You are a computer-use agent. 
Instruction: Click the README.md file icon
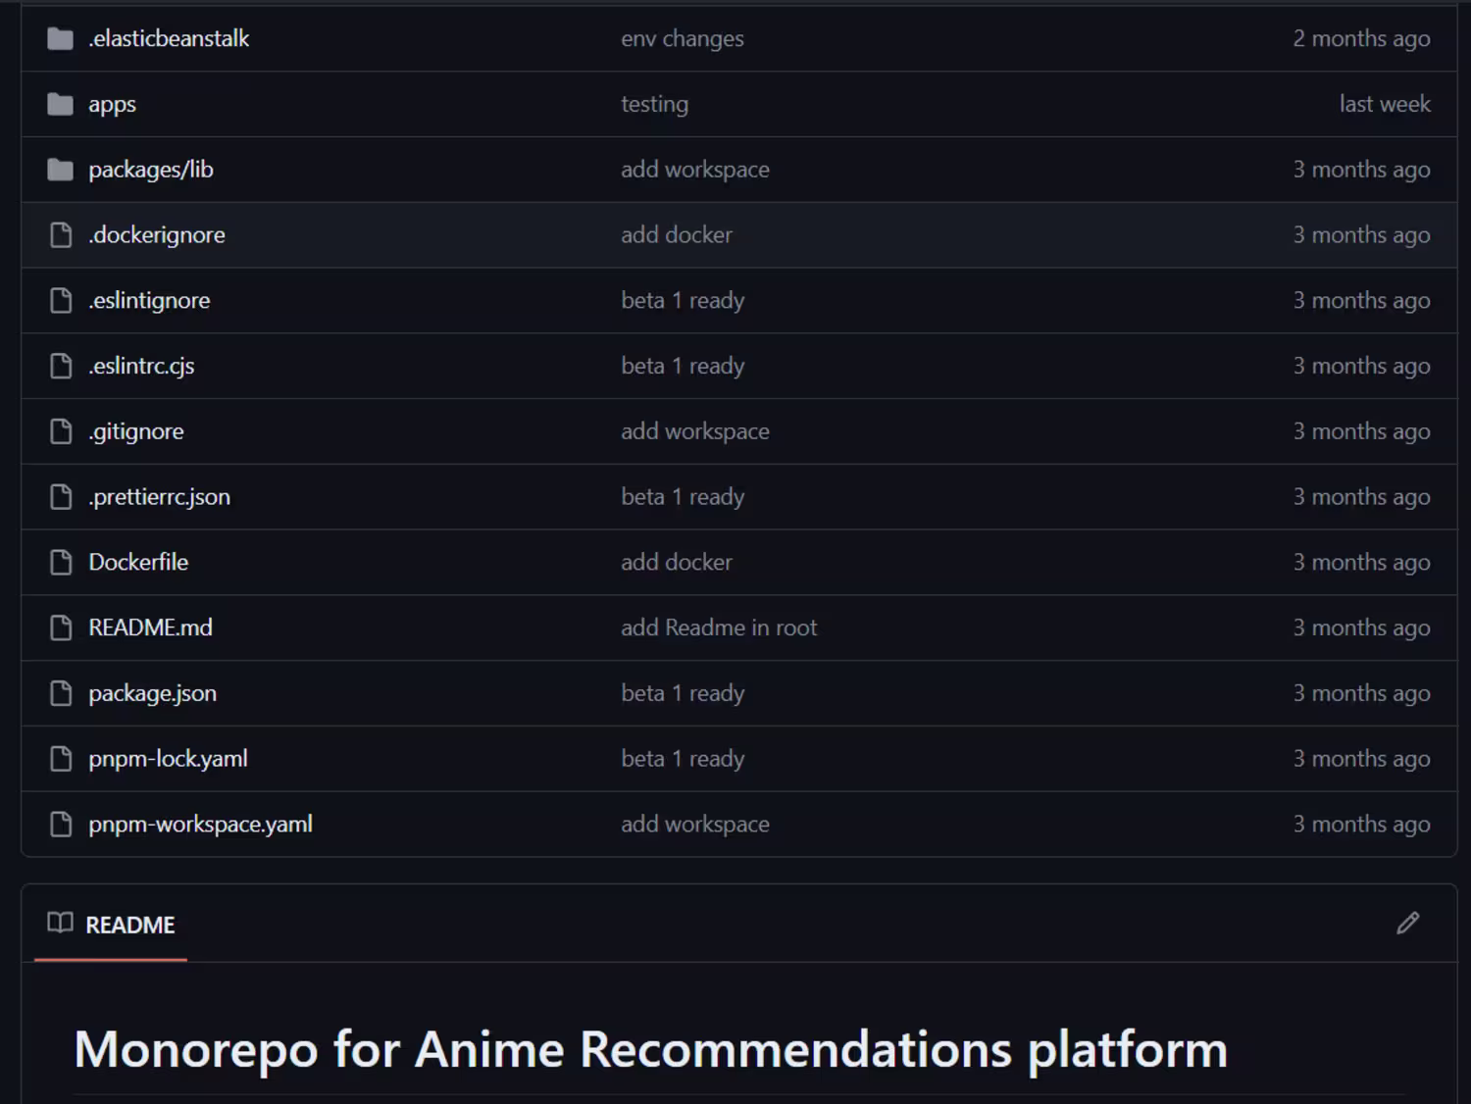tap(61, 627)
